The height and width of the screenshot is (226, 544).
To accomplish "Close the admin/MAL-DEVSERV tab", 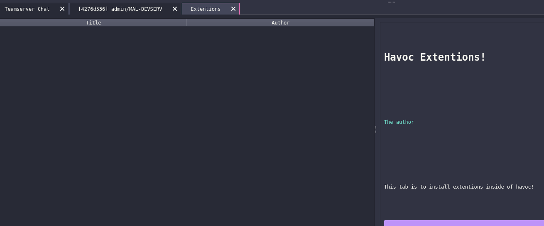I will [x=175, y=9].
